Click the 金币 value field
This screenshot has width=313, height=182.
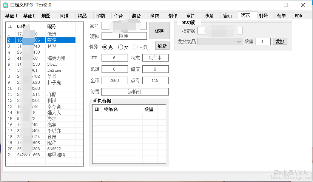coord(114,80)
